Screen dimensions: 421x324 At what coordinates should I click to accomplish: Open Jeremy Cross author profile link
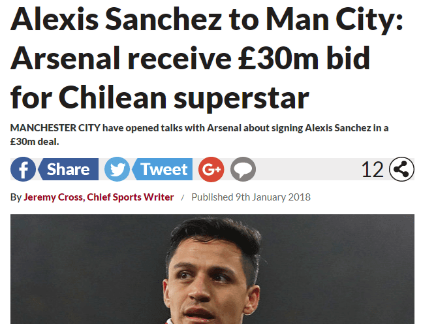[53, 197]
